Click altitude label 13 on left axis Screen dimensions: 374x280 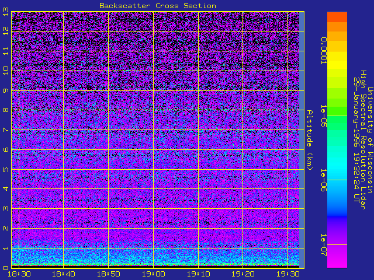point(6,12)
